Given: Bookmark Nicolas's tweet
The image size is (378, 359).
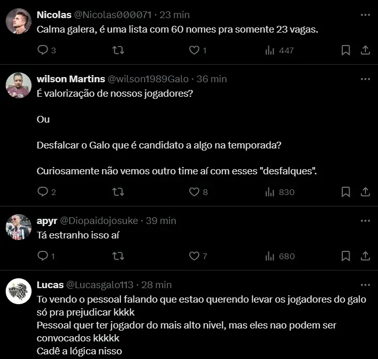Looking at the screenshot, I should (346, 50).
